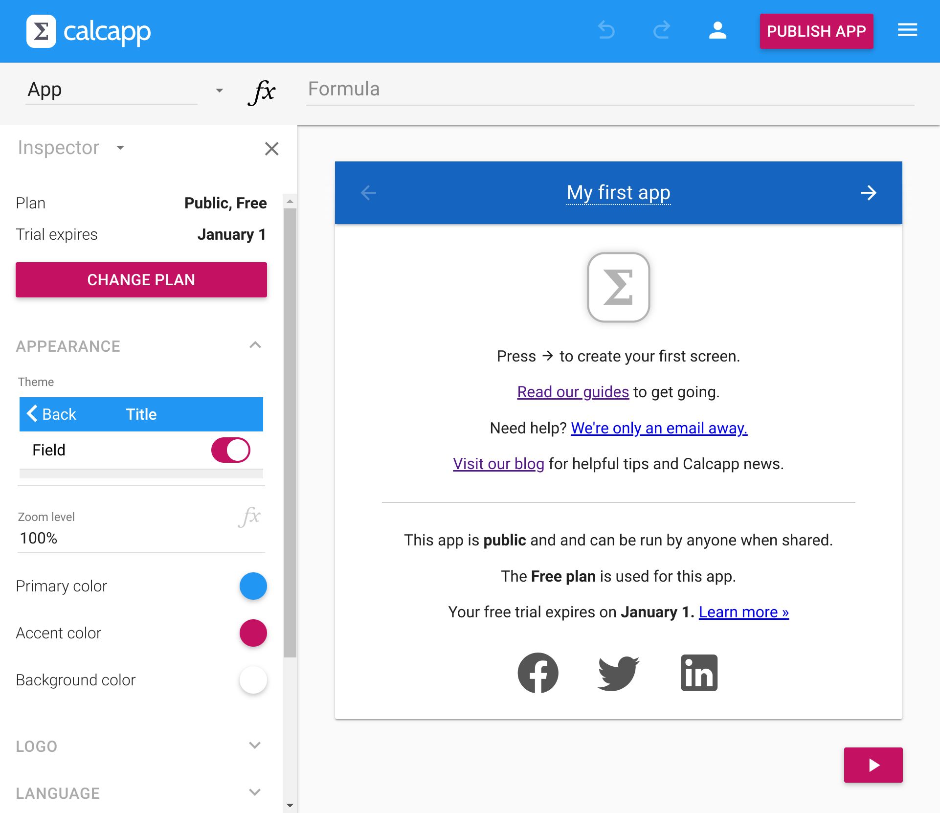Click the My first app title

coord(618,193)
